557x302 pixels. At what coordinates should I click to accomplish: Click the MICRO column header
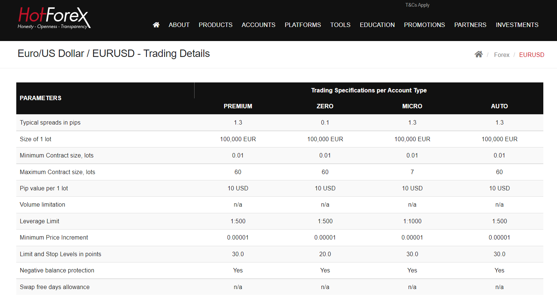(412, 106)
